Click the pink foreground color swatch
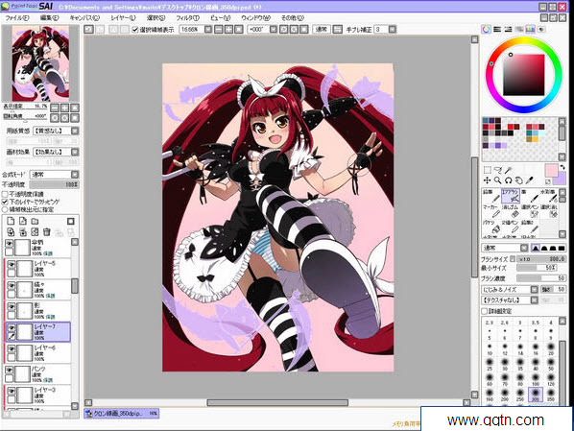Image resolution: width=574 pixels, height=431 pixels. click(551, 170)
